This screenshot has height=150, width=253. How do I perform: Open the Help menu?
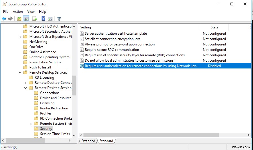coord(42,12)
